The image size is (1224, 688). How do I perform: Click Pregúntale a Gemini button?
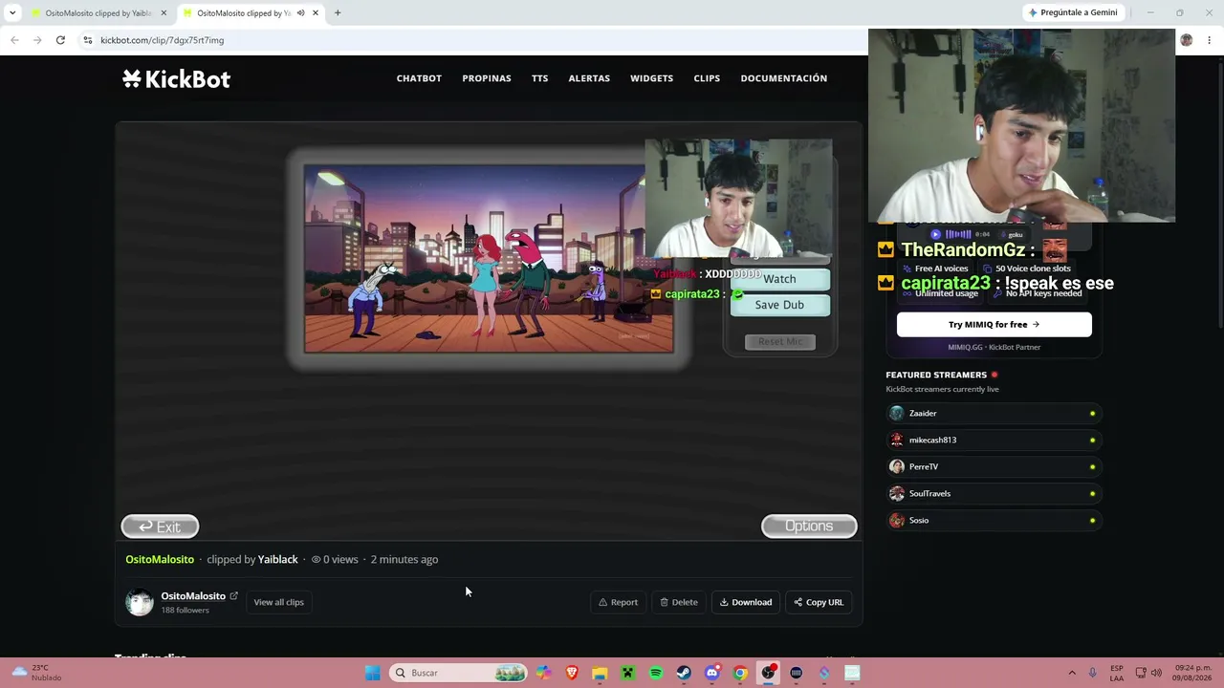click(x=1073, y=12)
